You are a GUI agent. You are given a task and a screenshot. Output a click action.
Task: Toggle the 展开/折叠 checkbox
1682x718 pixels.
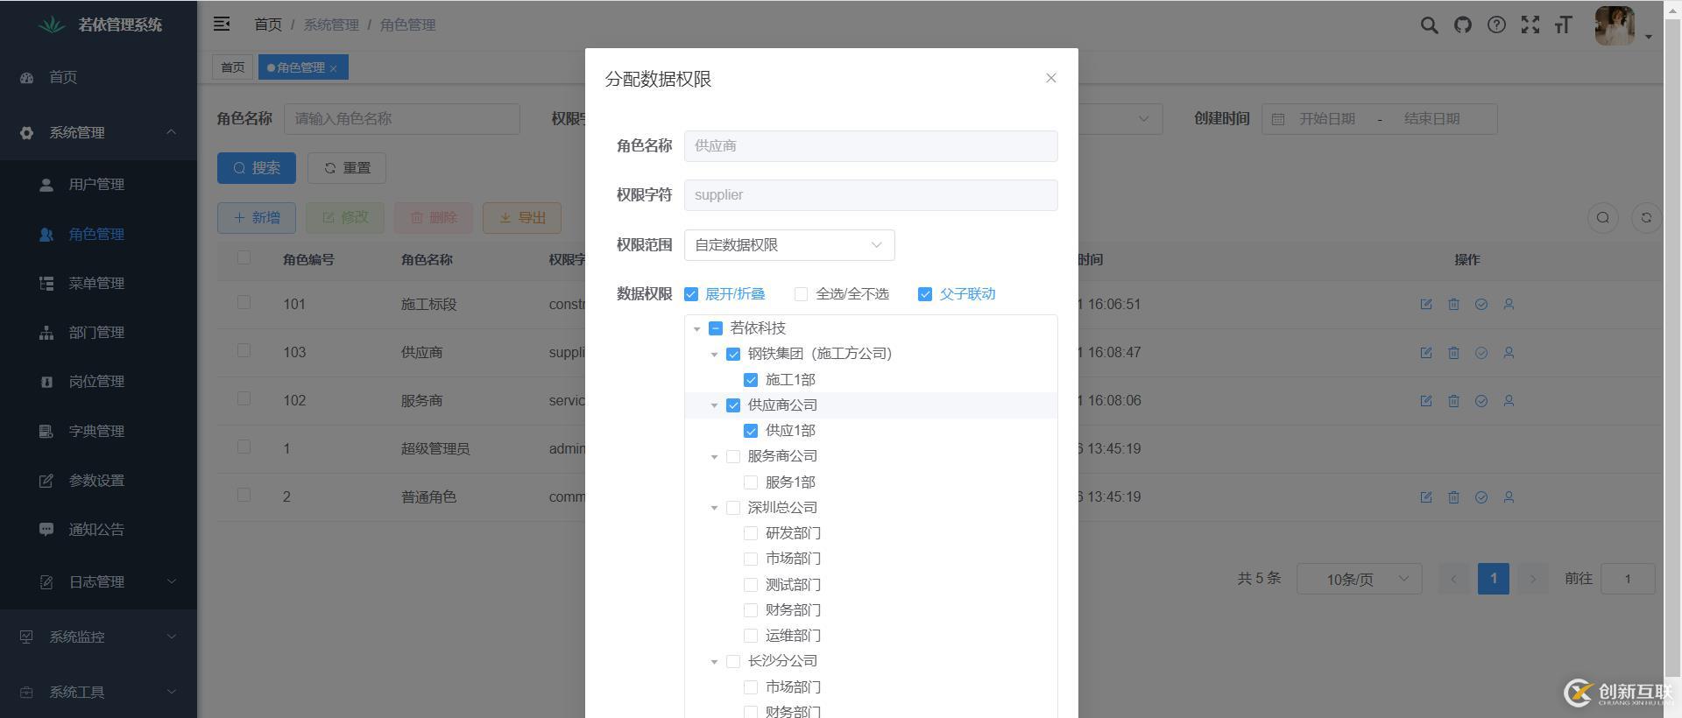pos(691,294)
